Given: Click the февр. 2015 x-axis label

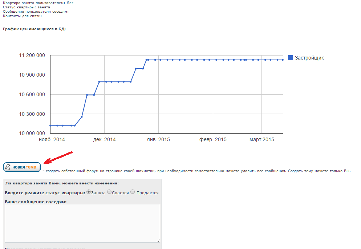Looking at the screenshot, I should [213, 140].
